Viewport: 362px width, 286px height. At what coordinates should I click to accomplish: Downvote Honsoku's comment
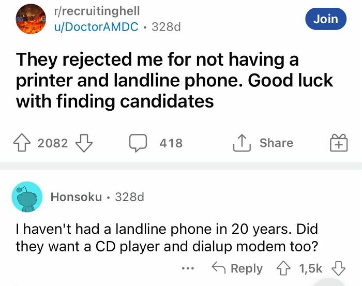tap(338, 268)
